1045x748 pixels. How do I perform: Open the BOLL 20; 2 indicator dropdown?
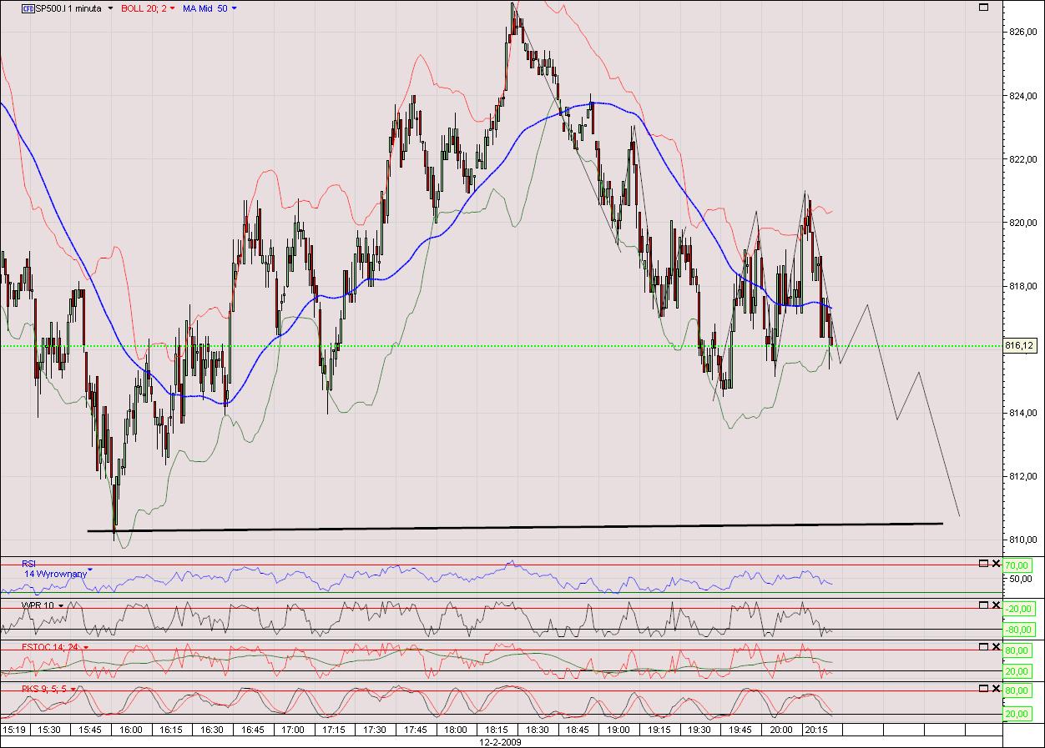coord(172,8)
